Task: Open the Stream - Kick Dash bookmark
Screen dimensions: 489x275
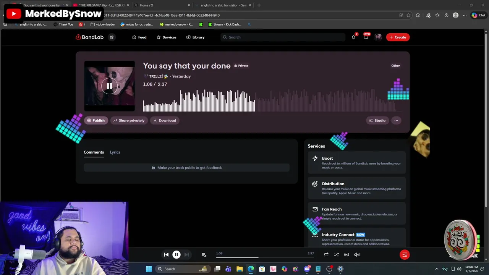Action: click(x=225, y=24)
